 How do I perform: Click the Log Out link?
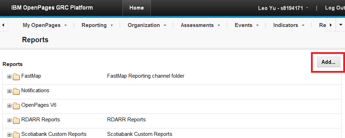pyautogui.click(x=335, y=8)
